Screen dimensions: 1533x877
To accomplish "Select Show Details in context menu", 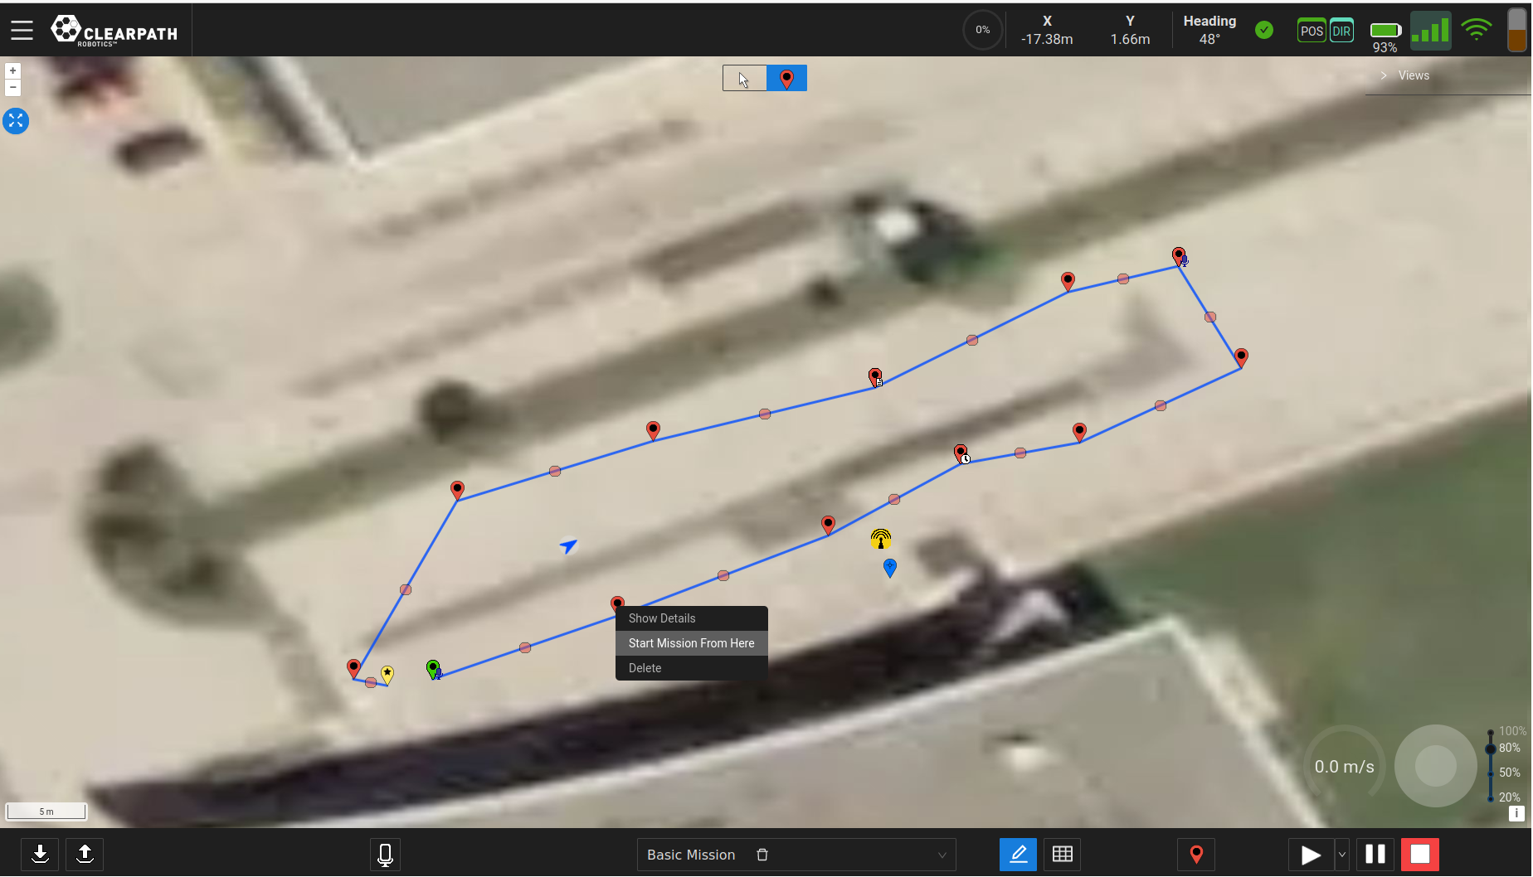I will coord(662,618).
